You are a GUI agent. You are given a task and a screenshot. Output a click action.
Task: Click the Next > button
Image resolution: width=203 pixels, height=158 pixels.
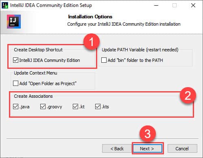point(148,149)
